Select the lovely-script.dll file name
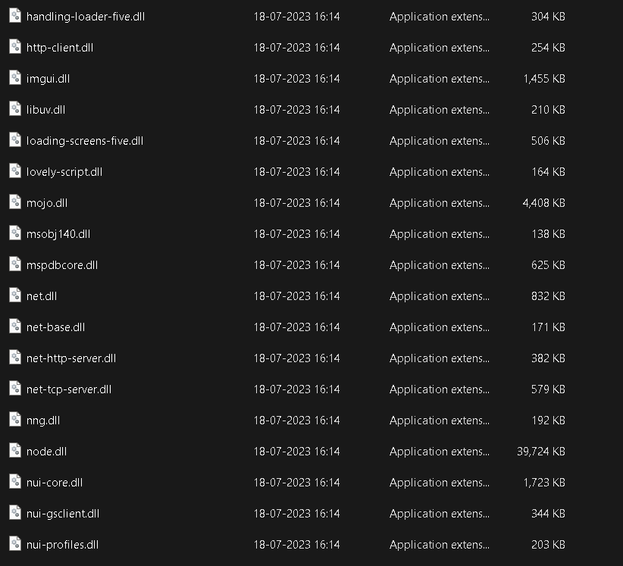Viewport: 623px width, 566px height. pos(64,172)
